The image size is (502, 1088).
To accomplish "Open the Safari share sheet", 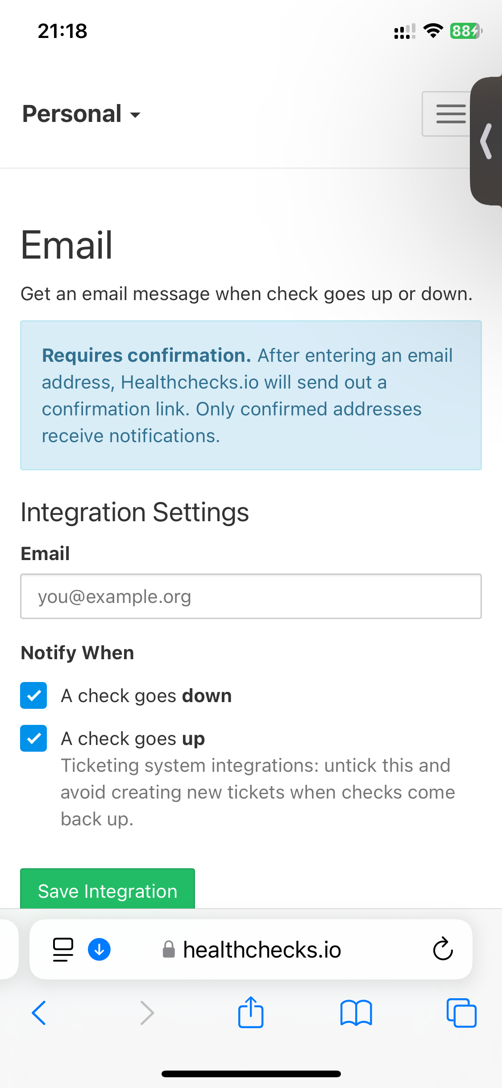I will pos(251,1013).
